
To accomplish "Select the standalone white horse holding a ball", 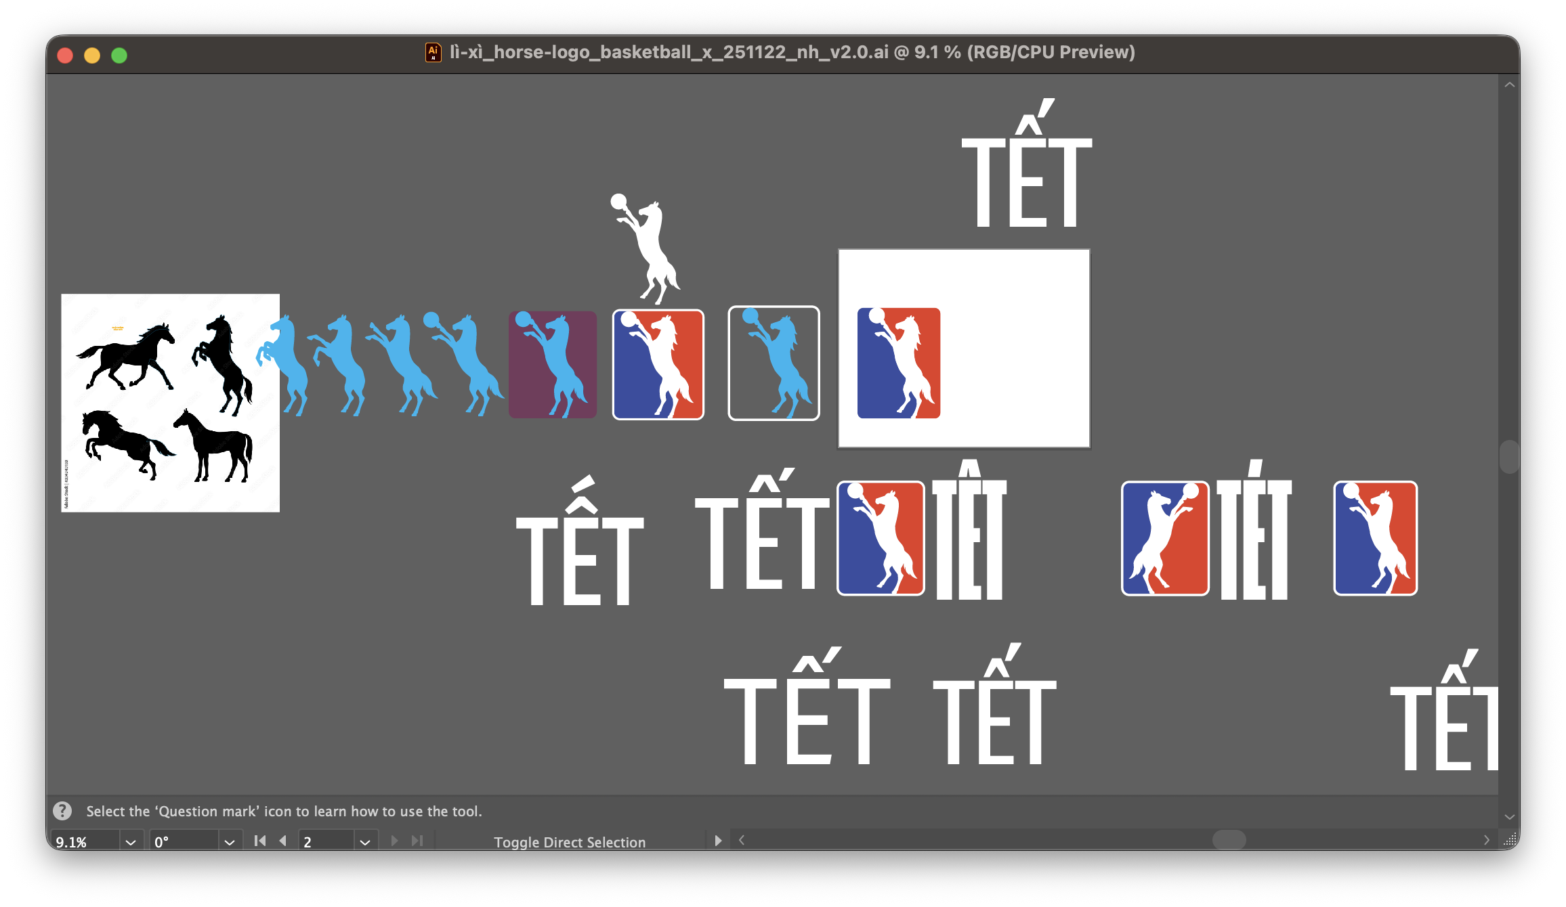I will tap(645, 248).
